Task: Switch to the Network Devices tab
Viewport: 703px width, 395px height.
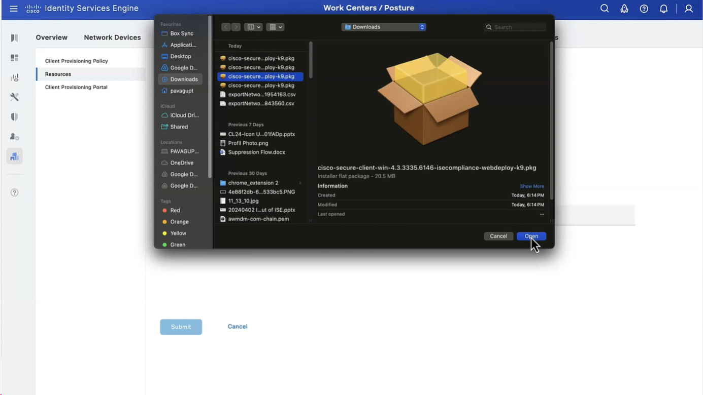Action: click(x=112, y=37)
